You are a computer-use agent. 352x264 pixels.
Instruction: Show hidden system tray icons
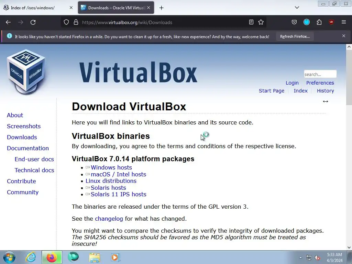tap(300, 257)
